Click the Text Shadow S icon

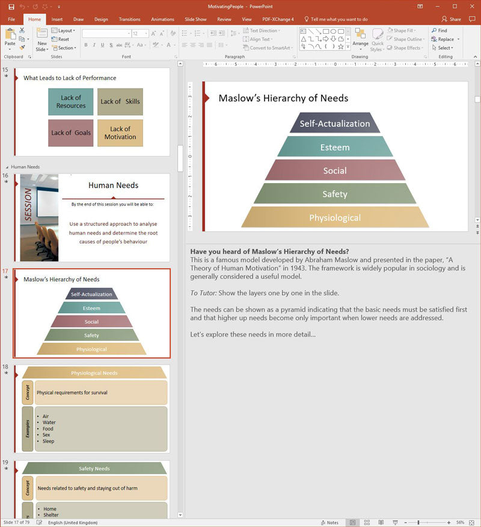point(111,45)
